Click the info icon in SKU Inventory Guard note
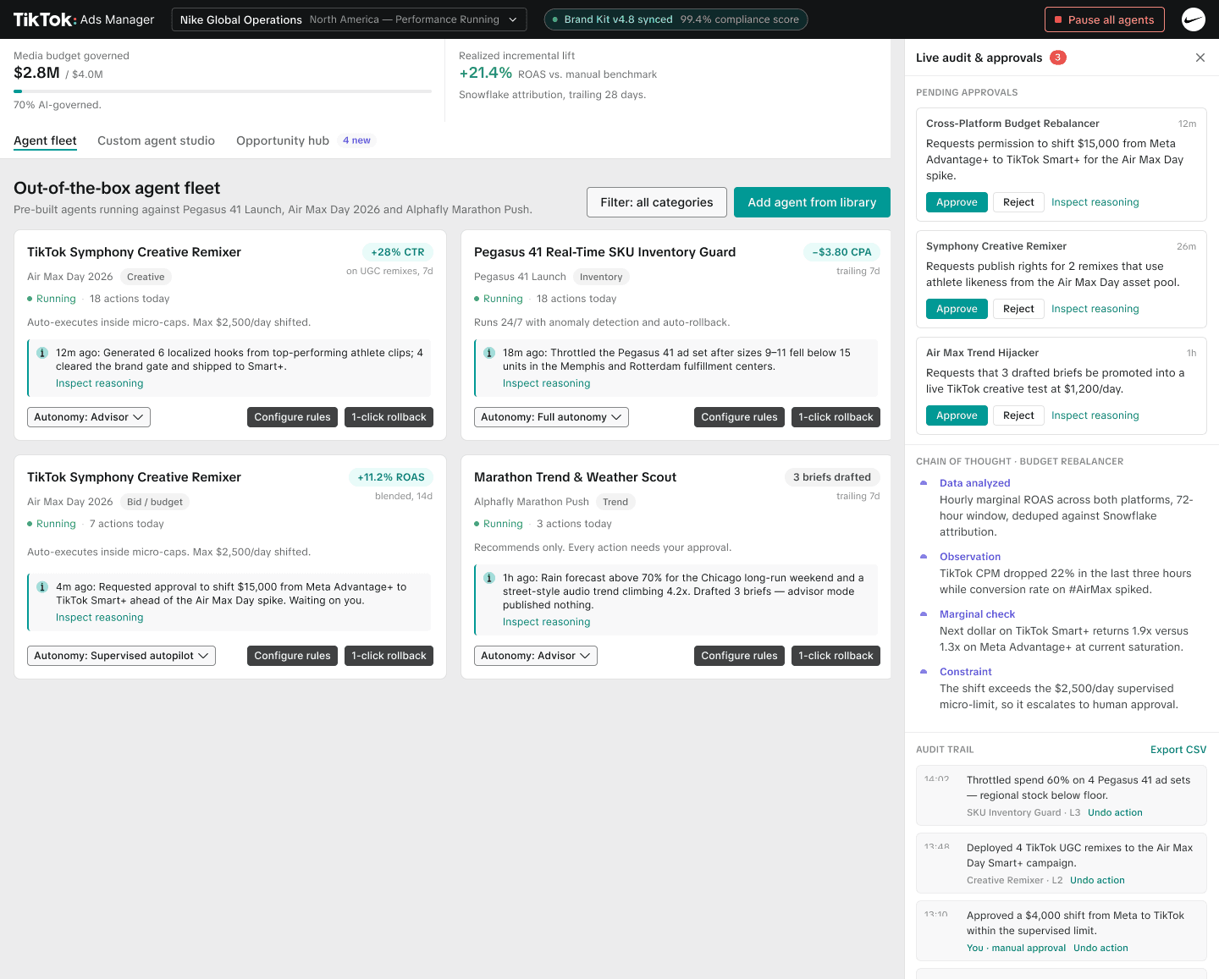1219x979 pixels. tap(489, 353)
